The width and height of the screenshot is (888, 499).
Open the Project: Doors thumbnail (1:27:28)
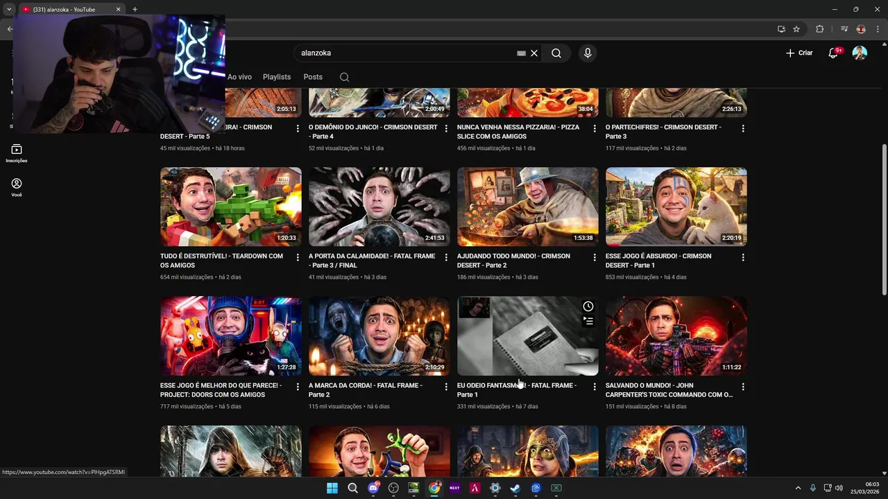[x=231, y=336]
